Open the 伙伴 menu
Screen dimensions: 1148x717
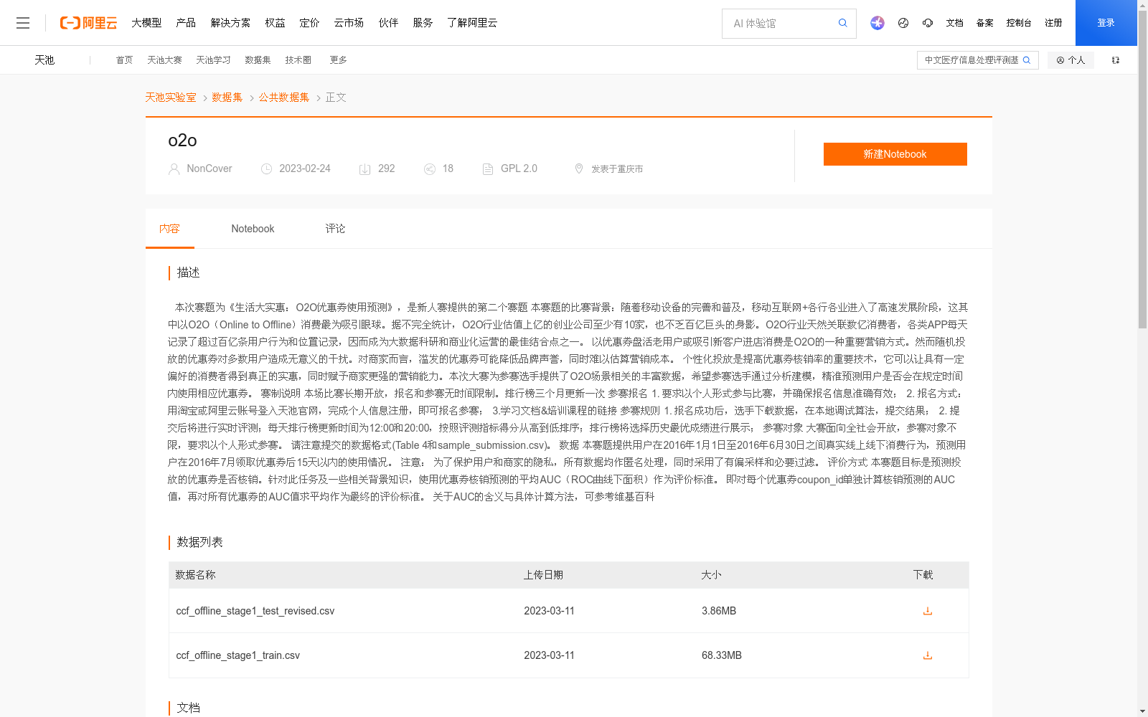point(388,23)
